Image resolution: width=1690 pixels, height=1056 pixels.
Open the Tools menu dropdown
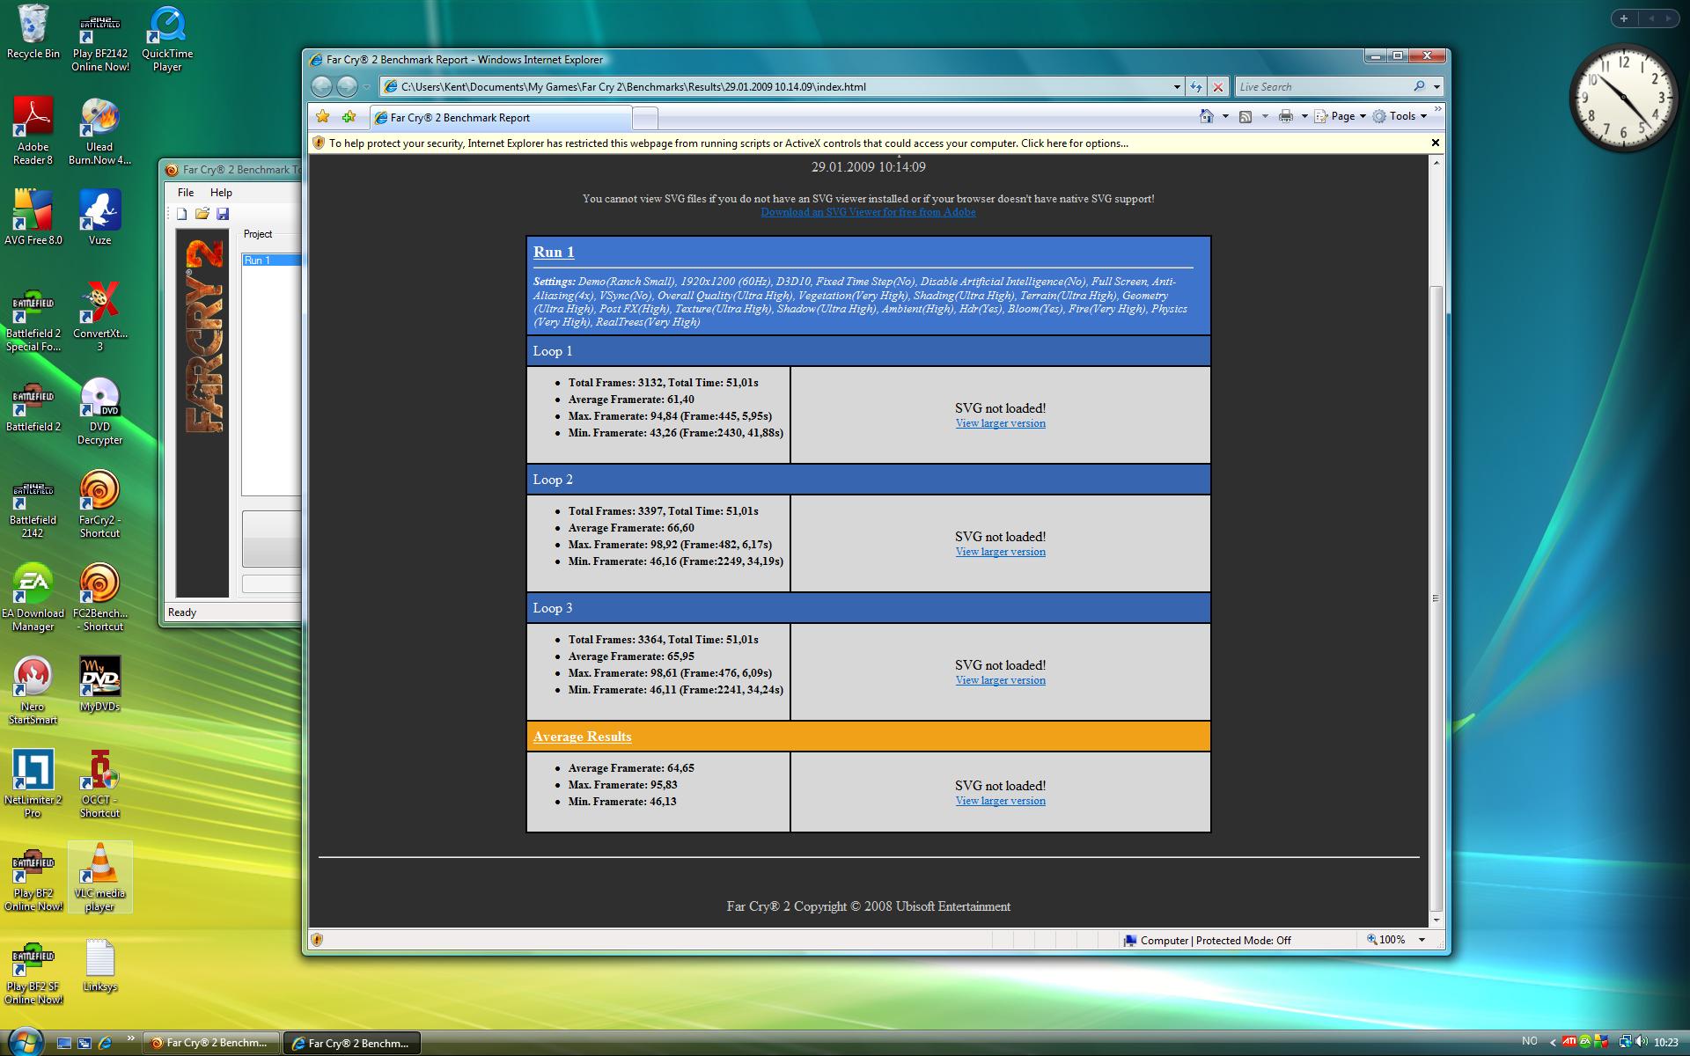[1400, 116]
